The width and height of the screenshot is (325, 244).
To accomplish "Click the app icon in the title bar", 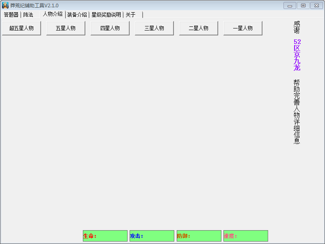I will click(x=5, y=5).
